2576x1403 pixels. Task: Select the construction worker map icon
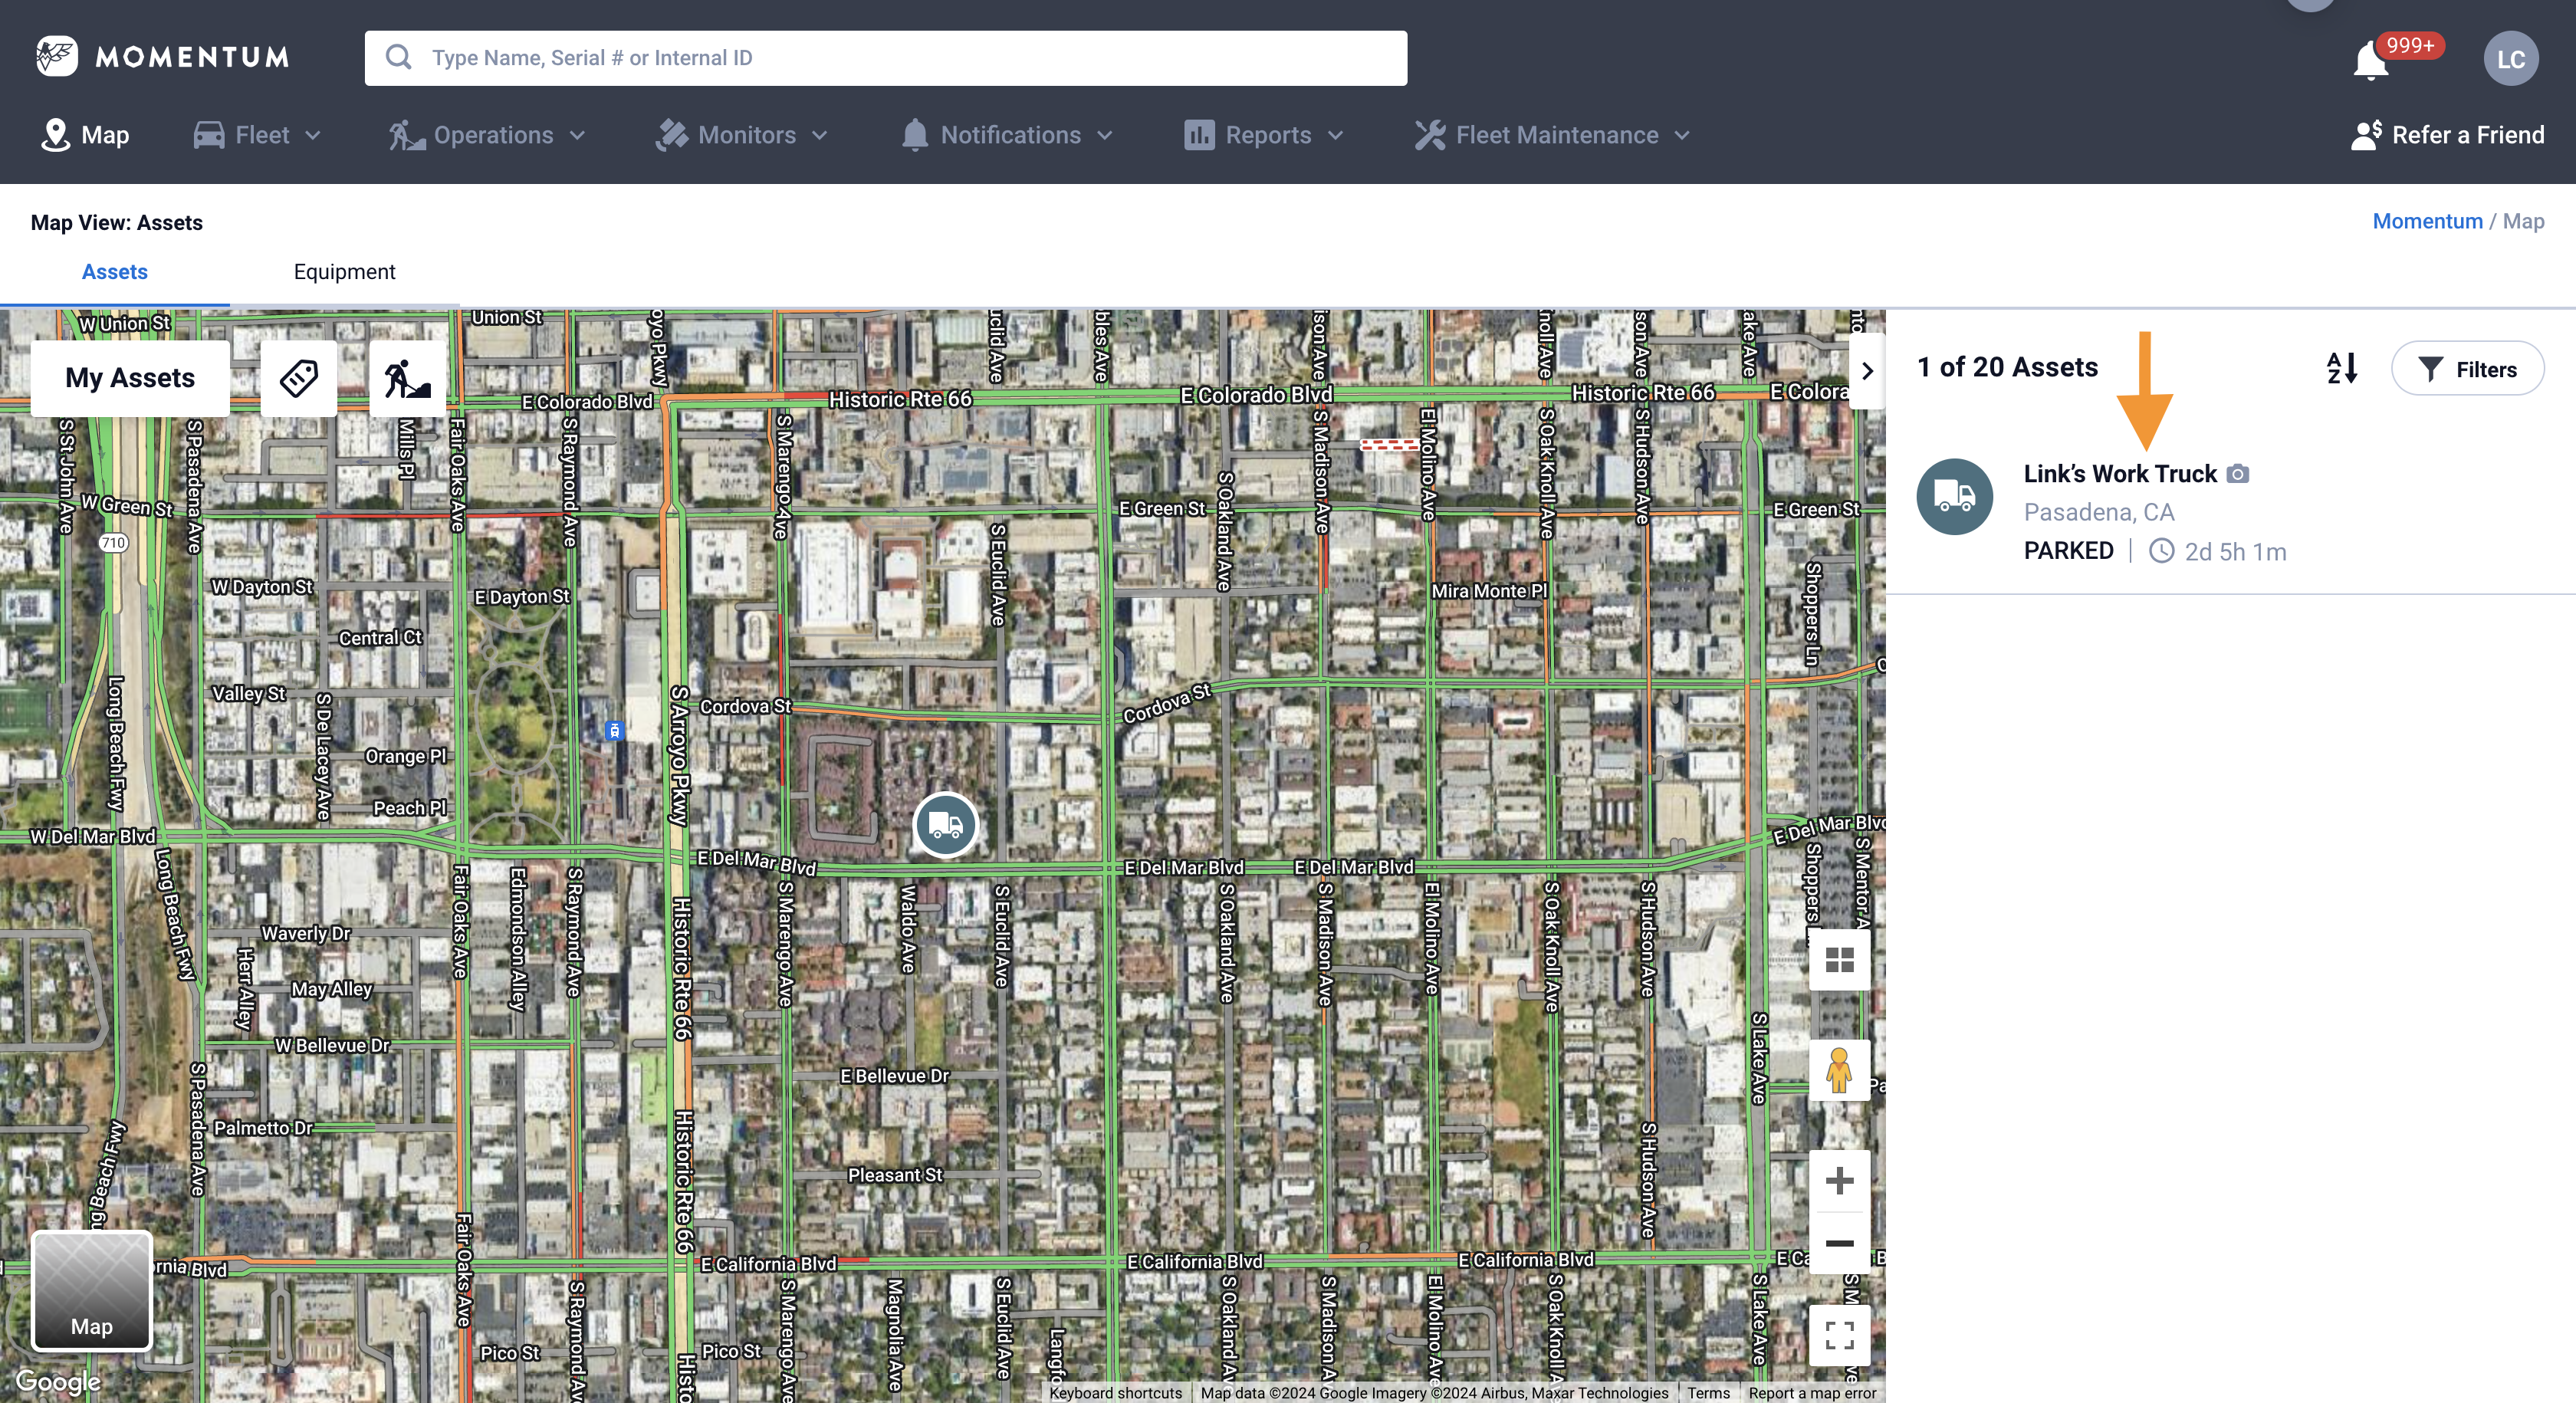[x=406, y=378]
